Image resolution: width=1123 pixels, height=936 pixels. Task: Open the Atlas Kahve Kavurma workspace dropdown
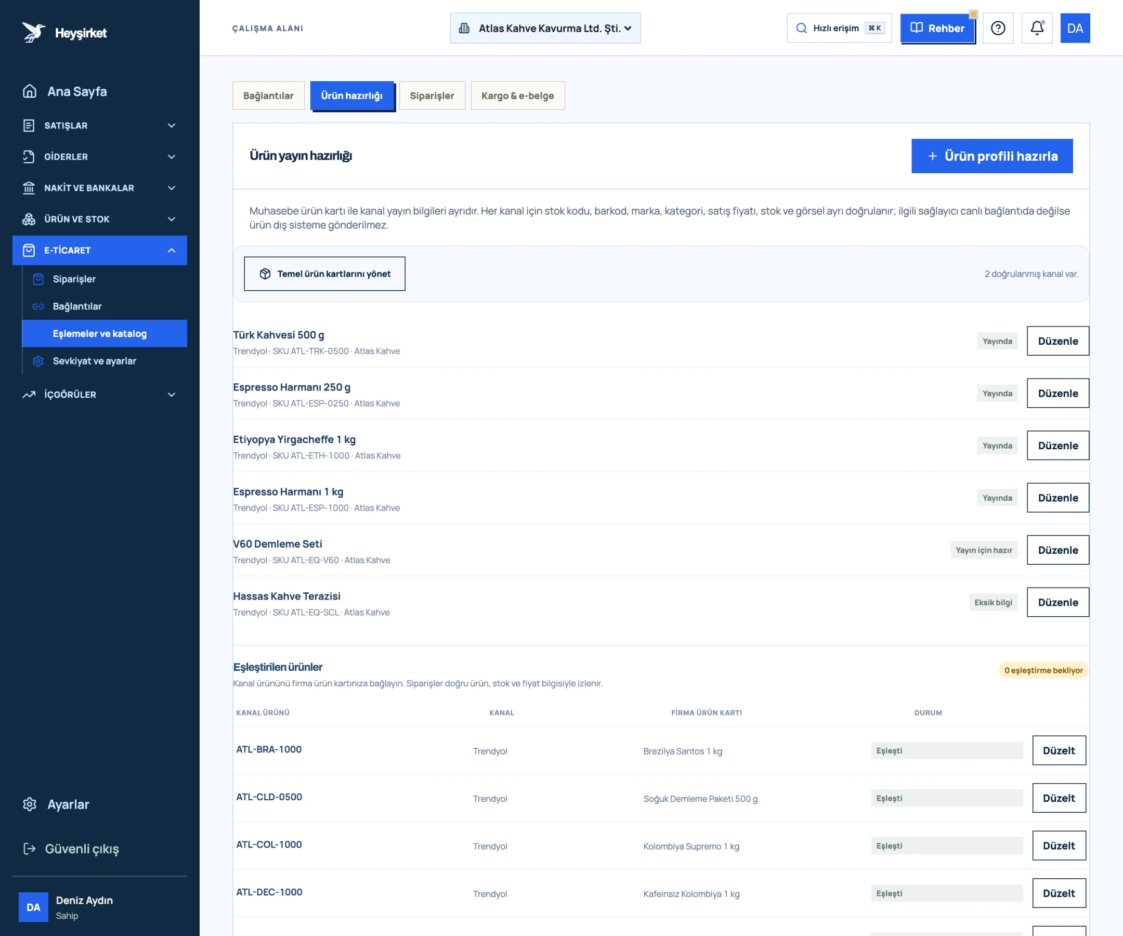click(x=545, y=29)
